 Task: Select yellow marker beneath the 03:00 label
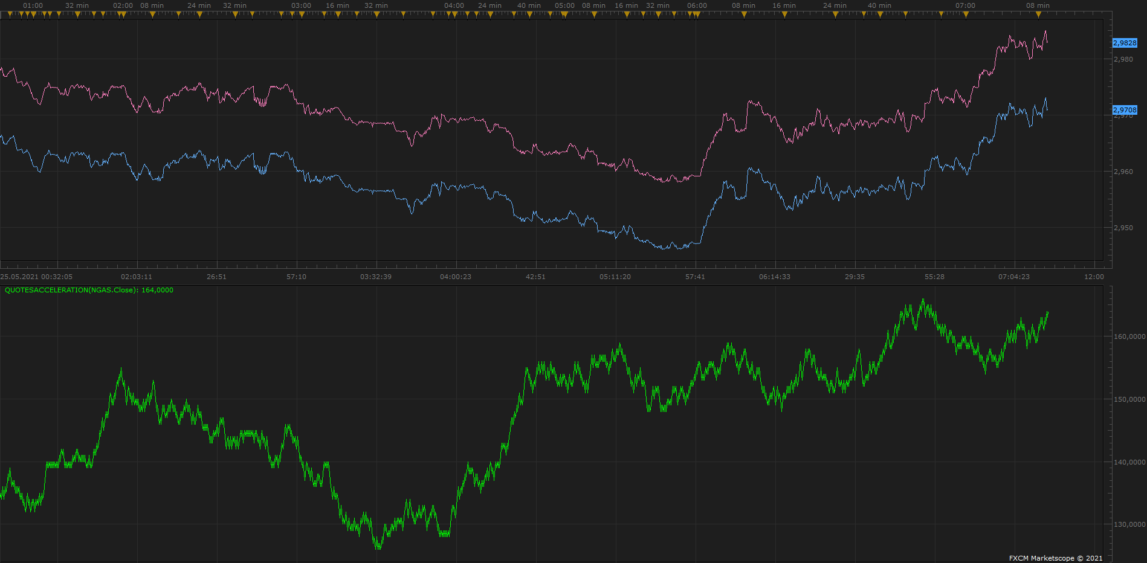point(302,14)
